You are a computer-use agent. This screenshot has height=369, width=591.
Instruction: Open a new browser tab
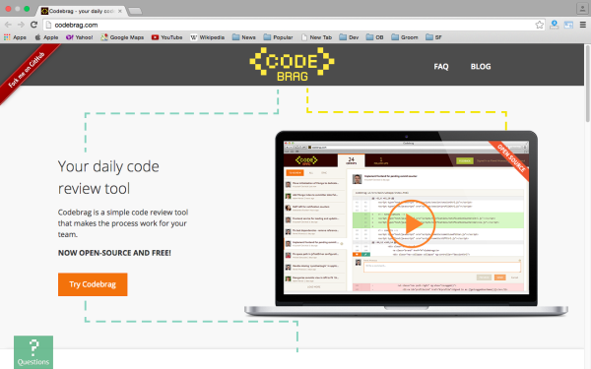(135, 11)
